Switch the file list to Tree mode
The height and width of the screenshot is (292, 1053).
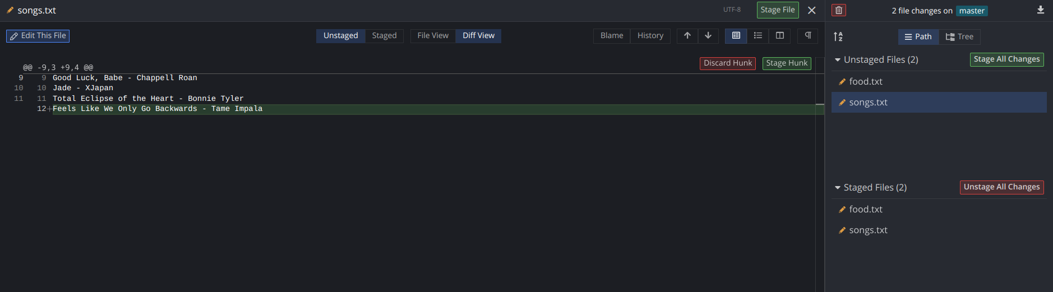959,37
